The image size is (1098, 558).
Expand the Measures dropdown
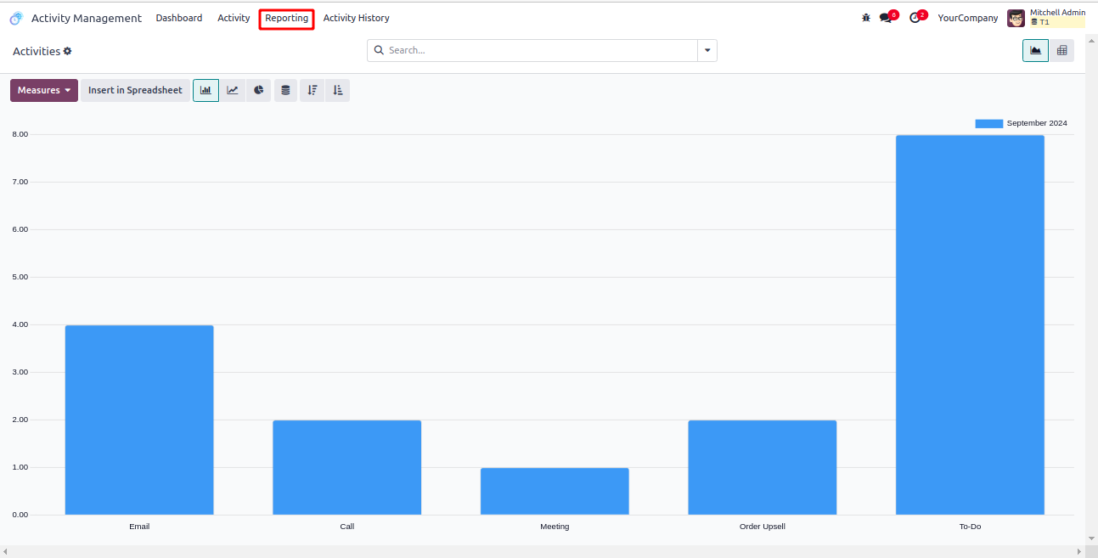tap(44, 90)
